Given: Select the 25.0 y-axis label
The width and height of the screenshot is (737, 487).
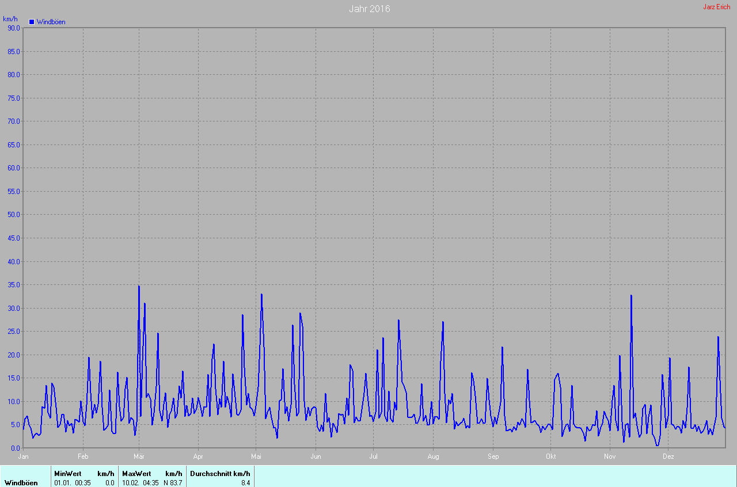Looking at the screenshot, I should (x=14, y=331).
